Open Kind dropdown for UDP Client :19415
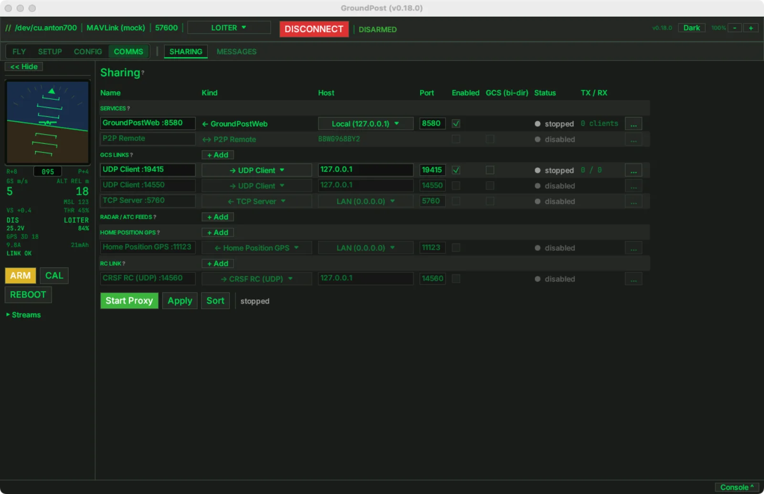The width and height of the screenshot is (764, 494). pyautogui.click(x=256, y=170)
